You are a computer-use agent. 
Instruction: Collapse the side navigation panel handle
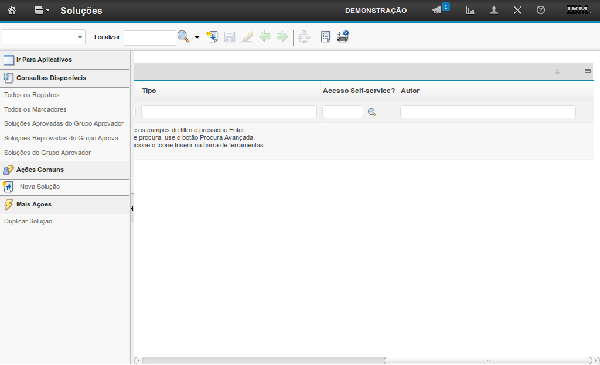pyautogui.click(x=132, y=208)
